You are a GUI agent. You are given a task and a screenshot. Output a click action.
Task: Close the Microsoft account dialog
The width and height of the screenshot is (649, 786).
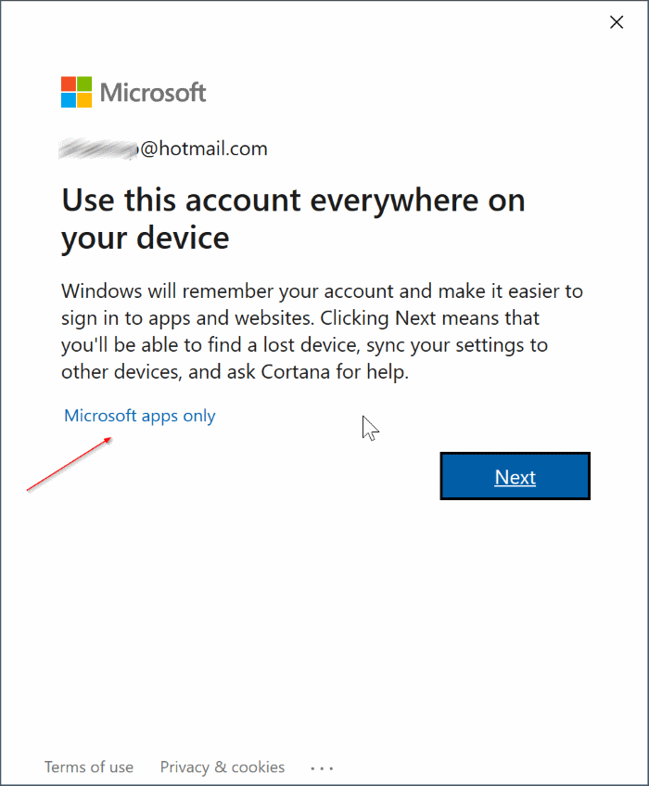click(x=617, y=22)
